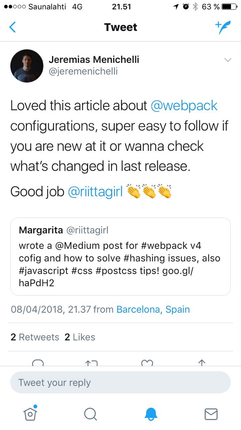Open the Home tab in bottom bar

click(30, 414)
